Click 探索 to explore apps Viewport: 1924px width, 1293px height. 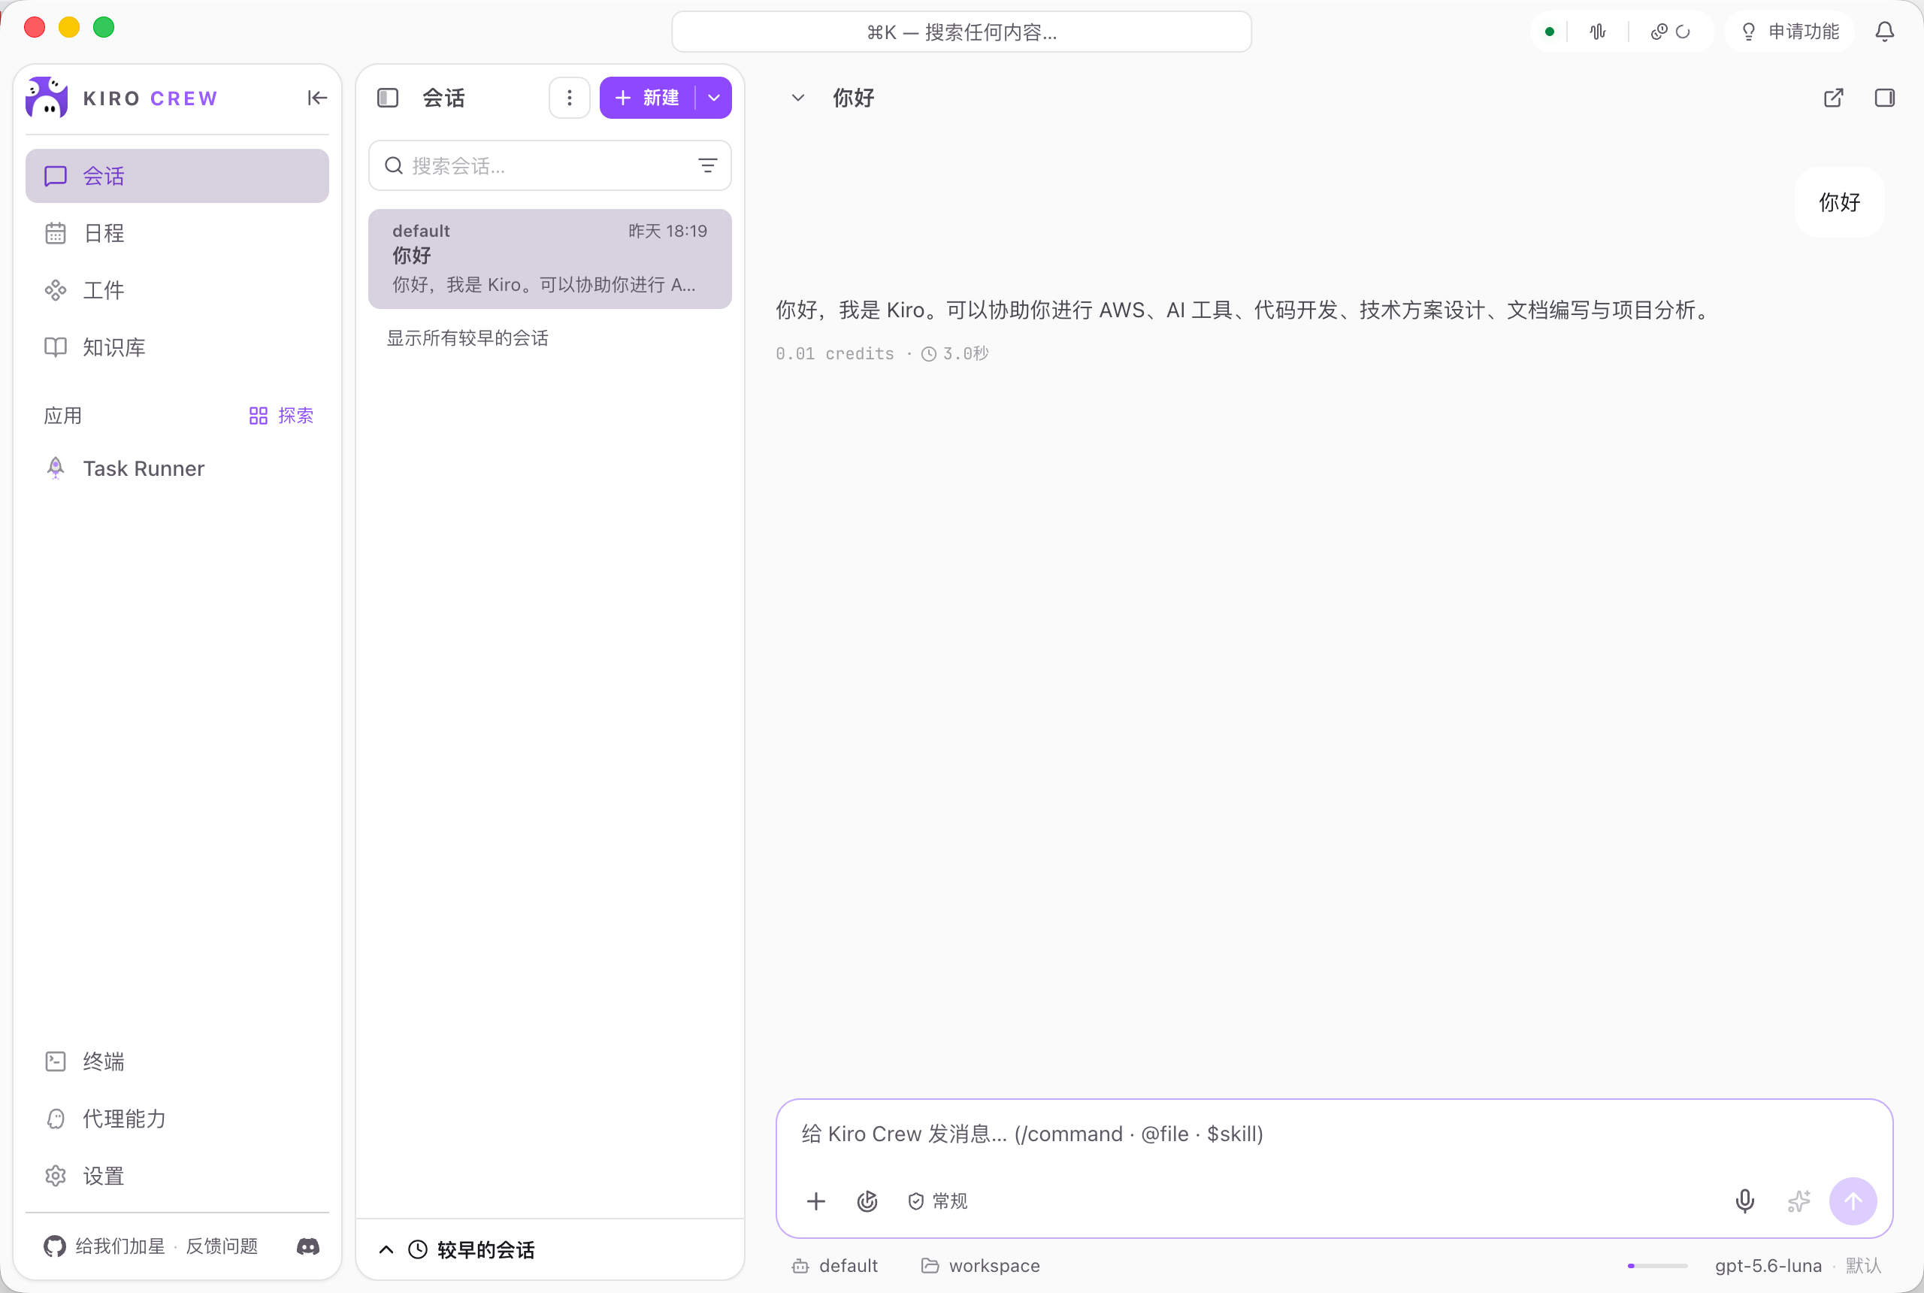pyautogui.click(x=281, y=416)
